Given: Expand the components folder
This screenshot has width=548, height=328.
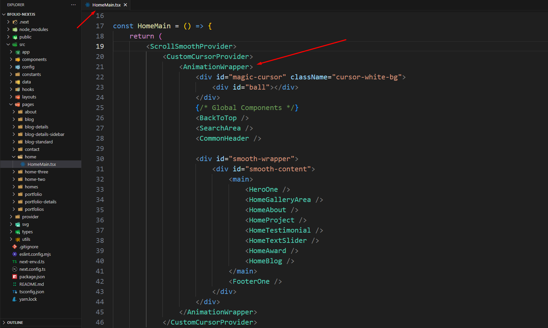Looking at the screenshot, I should pos(34,59).
